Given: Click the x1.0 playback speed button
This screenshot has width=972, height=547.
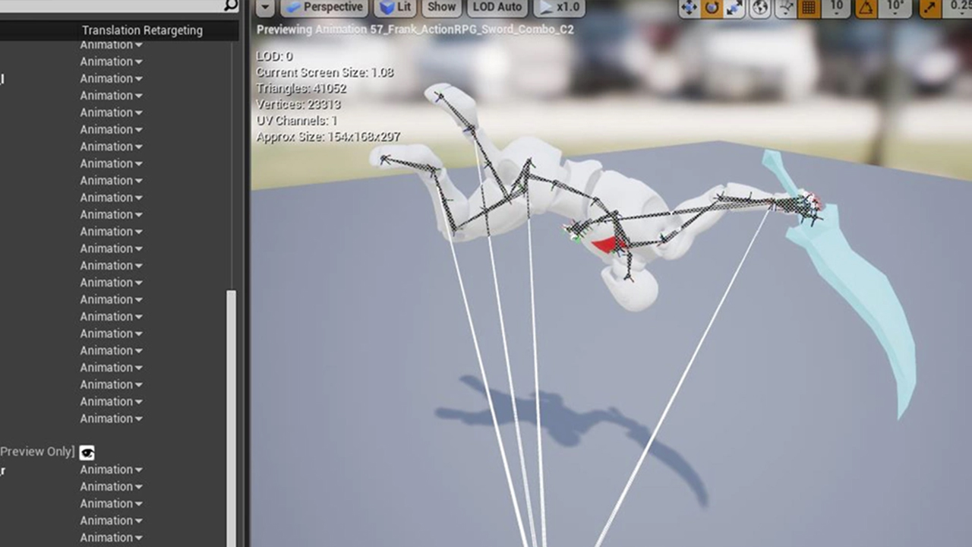Looking at the screenshot, I should coord(559,8).
